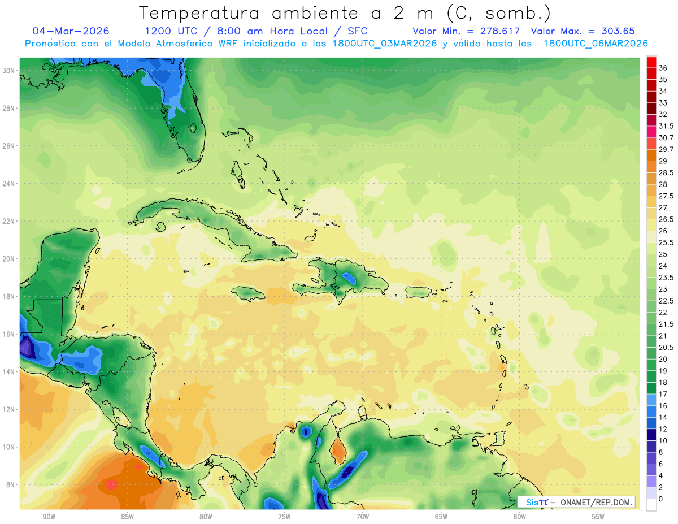Select the date text '04-Mar-2026'

(71, 31)
